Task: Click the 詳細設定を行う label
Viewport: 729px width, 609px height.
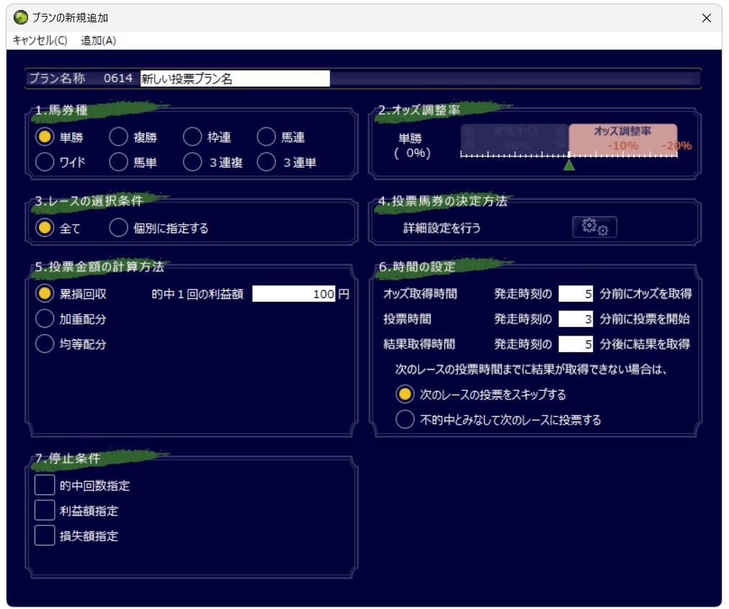Action: tap(442, 228)
